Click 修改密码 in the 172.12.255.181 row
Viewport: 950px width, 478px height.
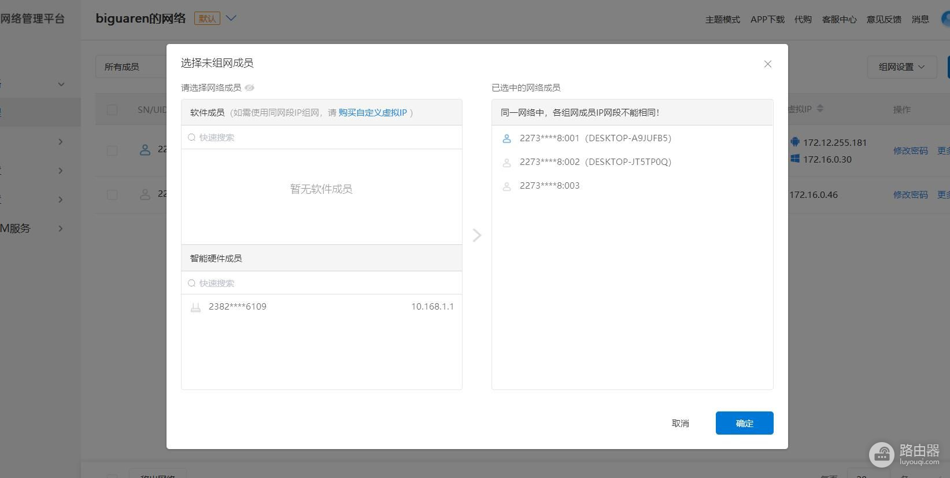tap(910, 150)
